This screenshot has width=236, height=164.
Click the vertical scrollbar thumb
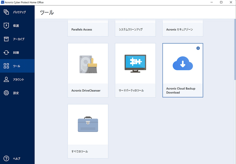(235, 50)
